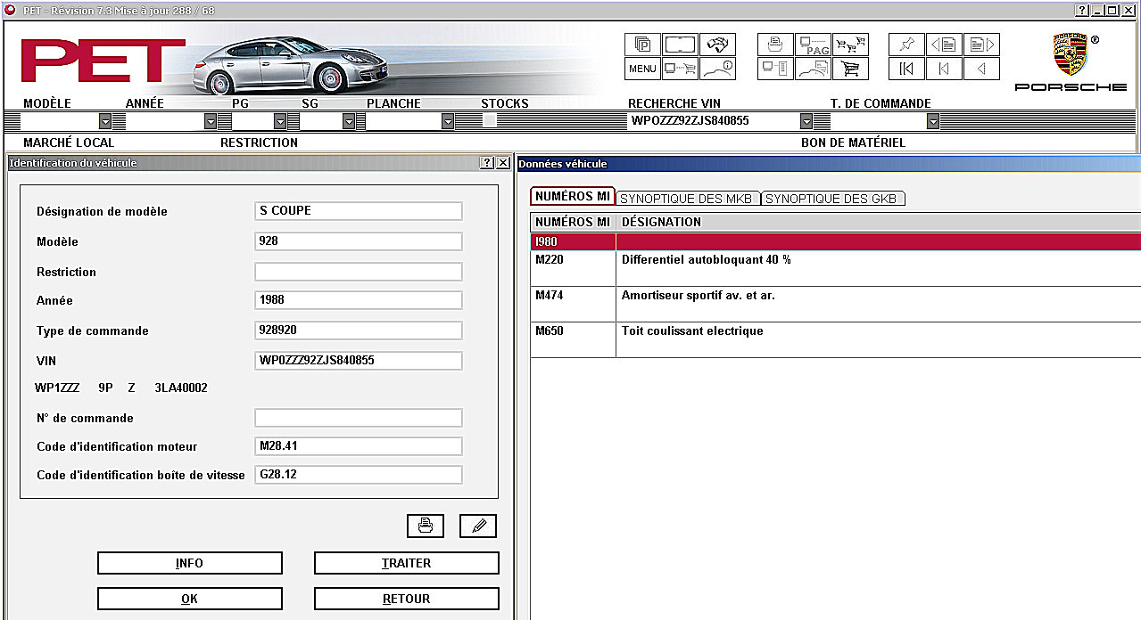The image size is (1141, 620).
Task: Open the T. DE COMMANDE dropdown
Action: click(x=933, y=121)
